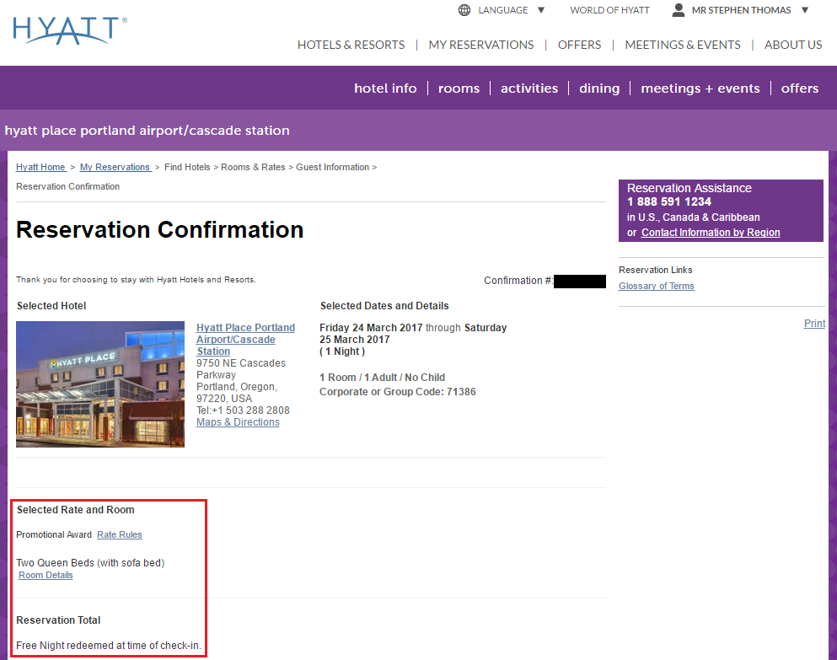Open Maps & Directions link
This screenshot has width=837, height=660.
tap(238, 422)
